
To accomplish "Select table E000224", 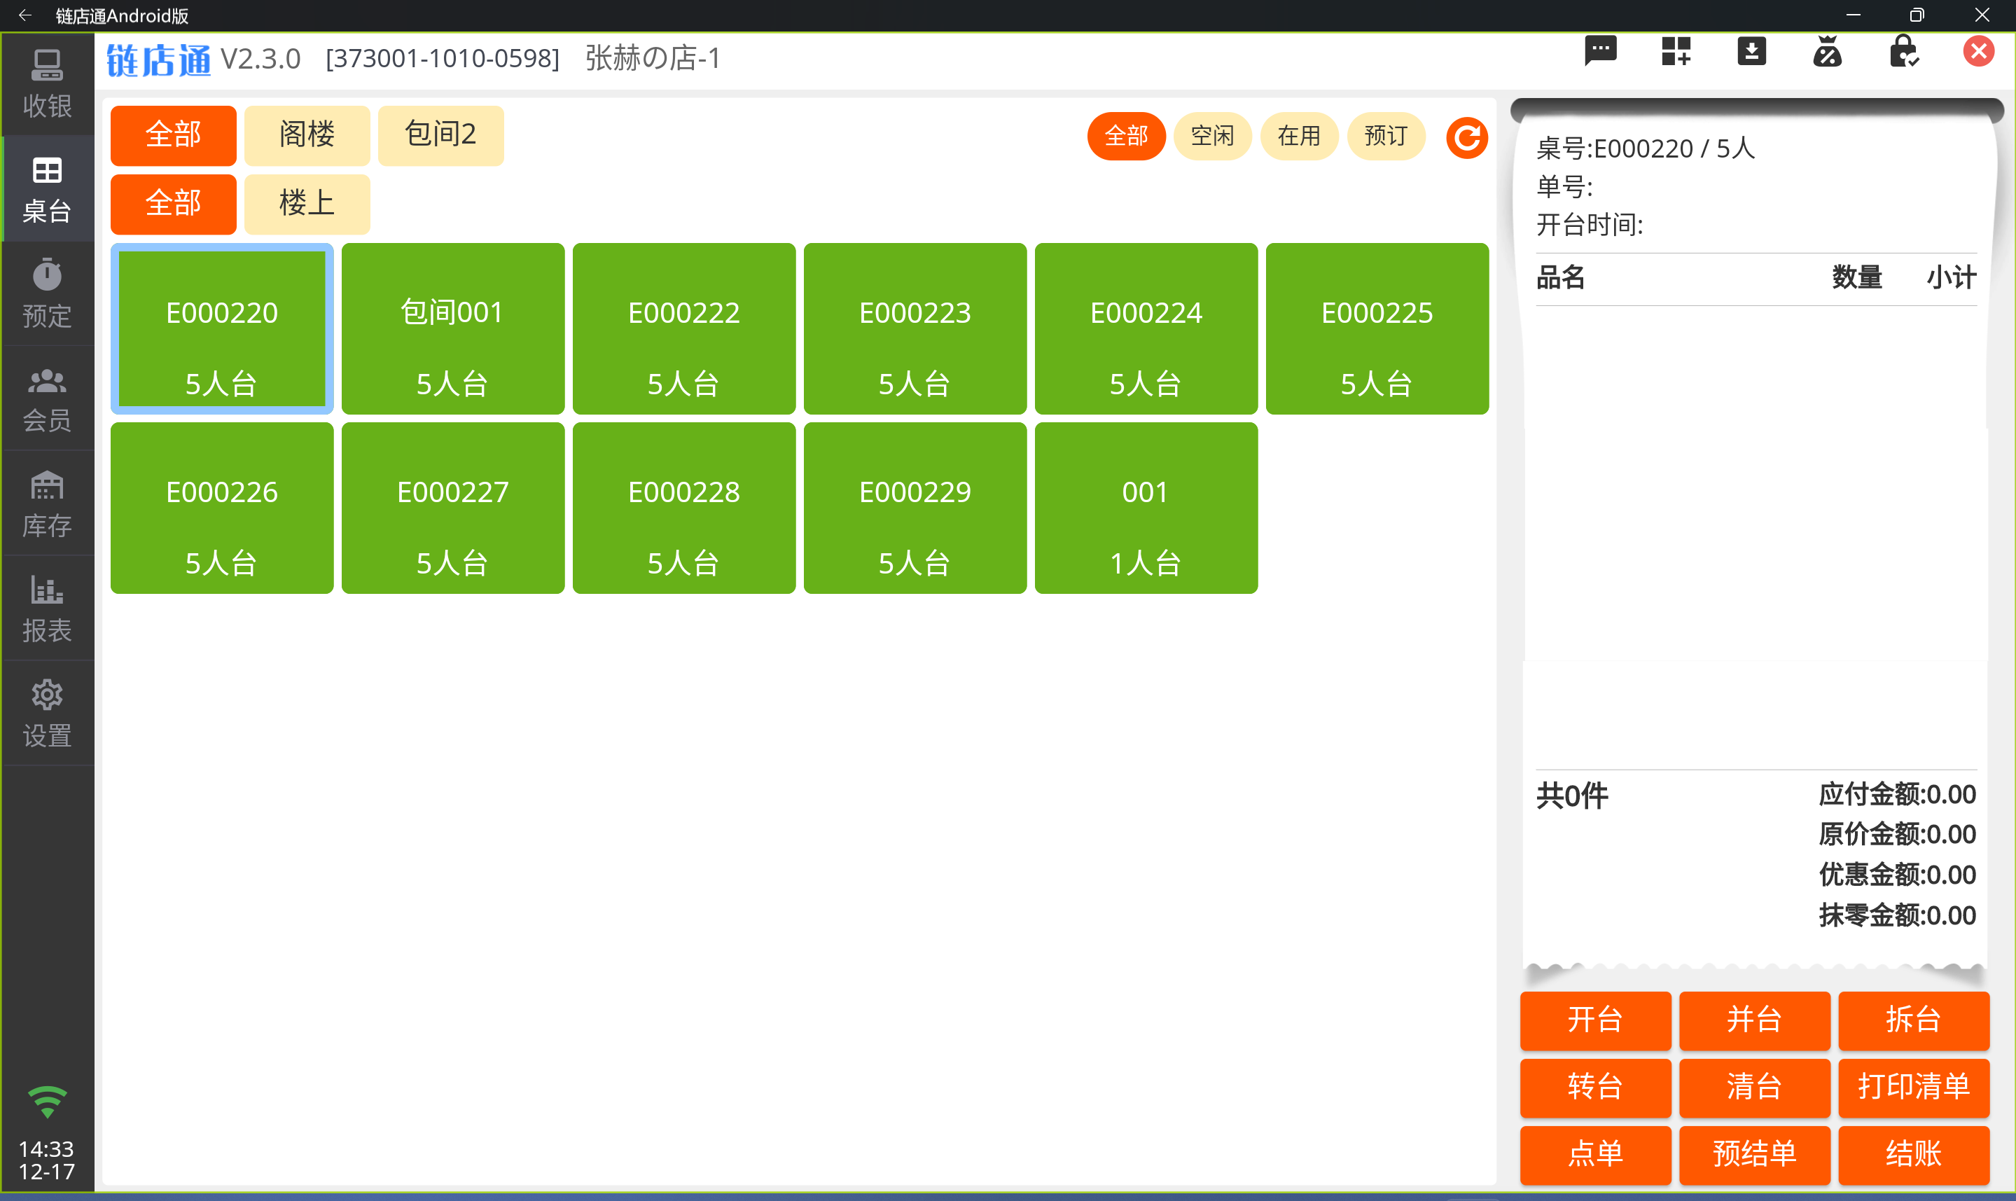I will [x=1146, y=328].
